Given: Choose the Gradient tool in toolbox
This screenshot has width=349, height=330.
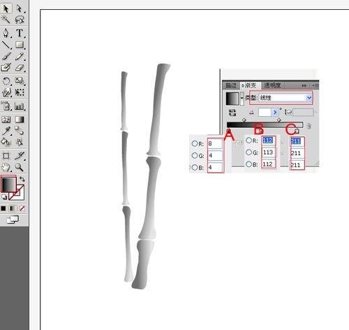Looking at the screenshot, I should [20, 120].
